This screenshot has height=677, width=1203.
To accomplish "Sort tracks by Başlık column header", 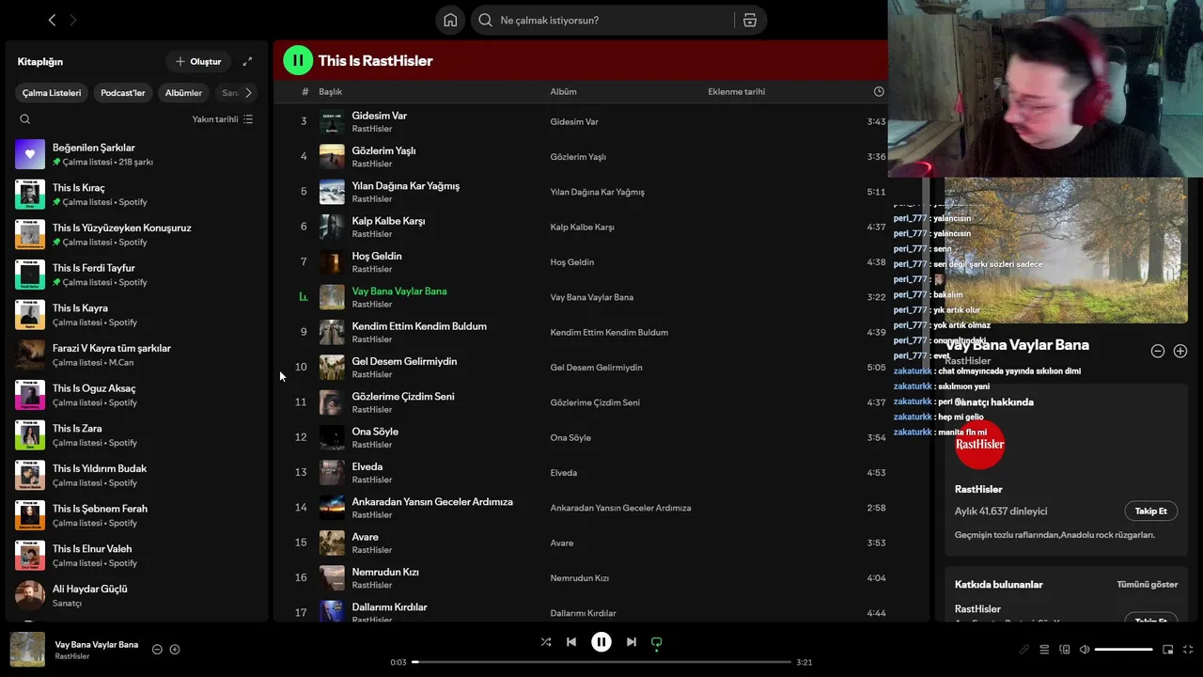I will click(x=330, y=91).
